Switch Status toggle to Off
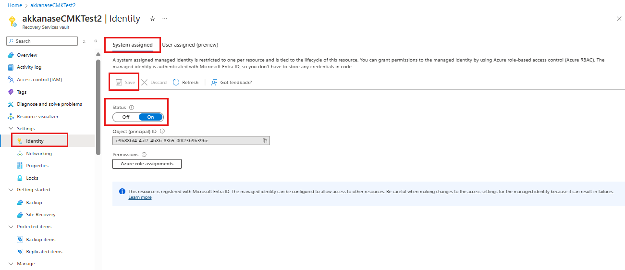The image size is (625, 270). pos(126,117)
